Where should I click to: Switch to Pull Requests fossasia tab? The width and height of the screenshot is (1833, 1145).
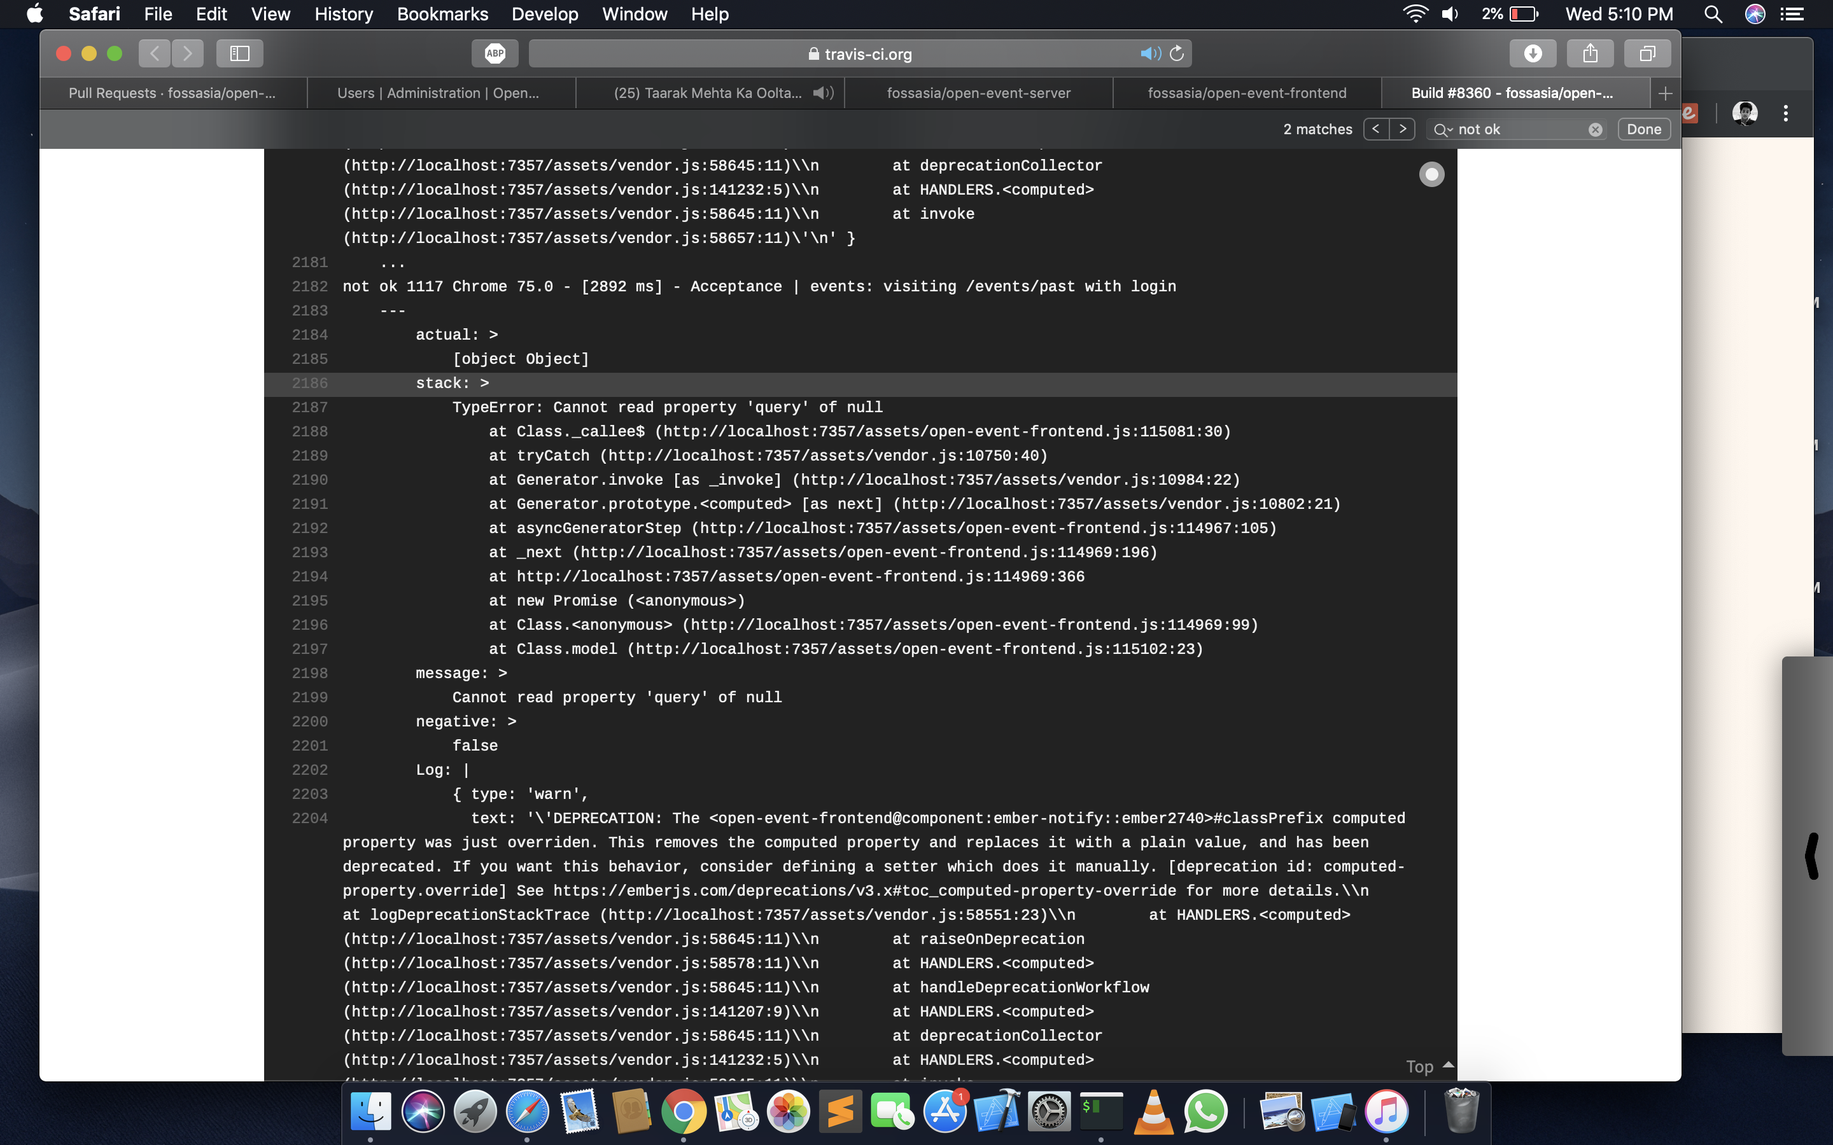point(172,93)
